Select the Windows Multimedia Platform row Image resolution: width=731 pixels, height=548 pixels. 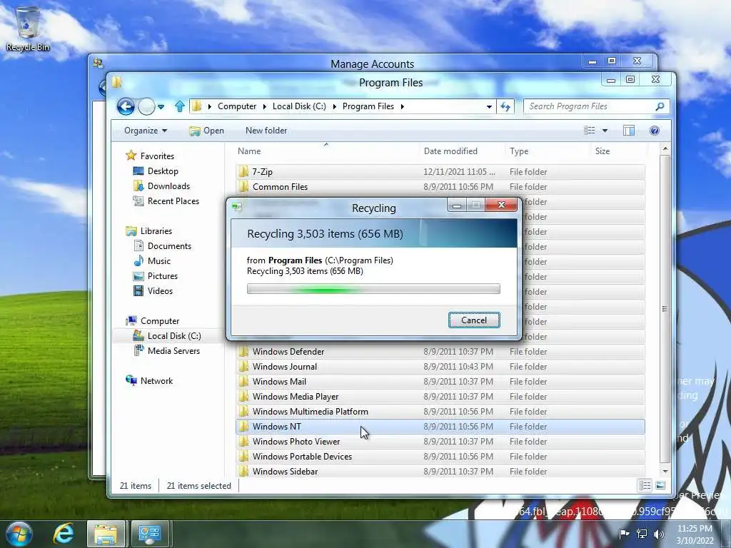click(440, 411)
